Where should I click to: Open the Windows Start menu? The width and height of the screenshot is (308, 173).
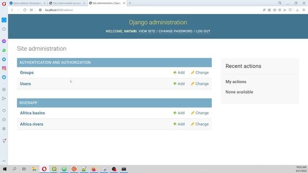pyautogui.click(x=5, y=169)
